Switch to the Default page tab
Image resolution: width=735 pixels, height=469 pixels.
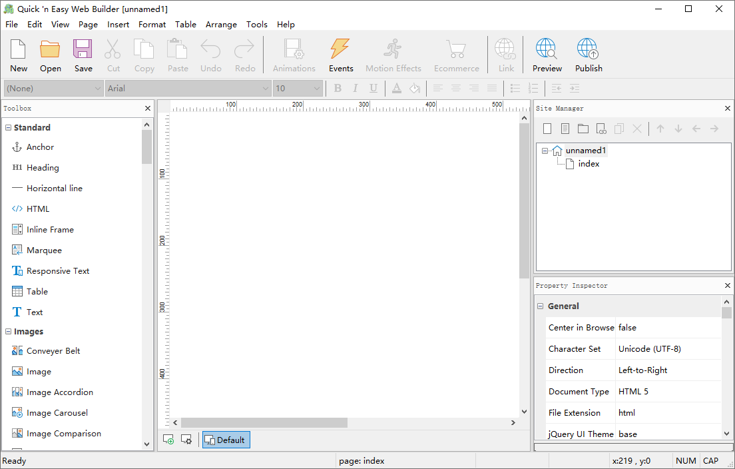[x=226, y=440]
